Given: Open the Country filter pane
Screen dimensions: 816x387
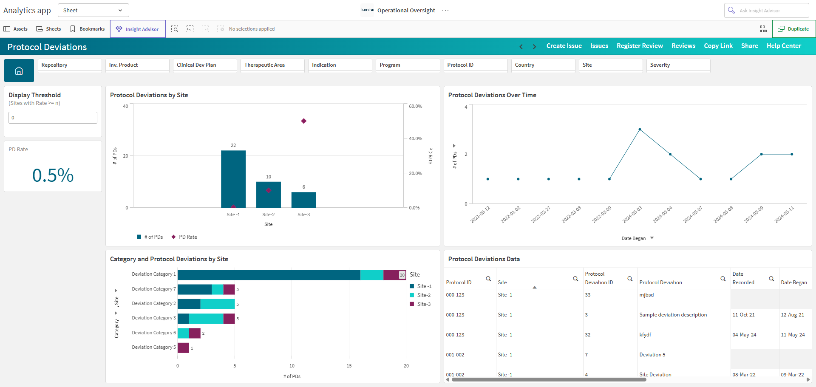Looking at the screenshot, I should coord(543,65).
